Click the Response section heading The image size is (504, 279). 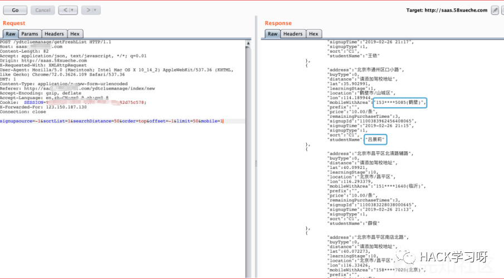tap(278, 23)
